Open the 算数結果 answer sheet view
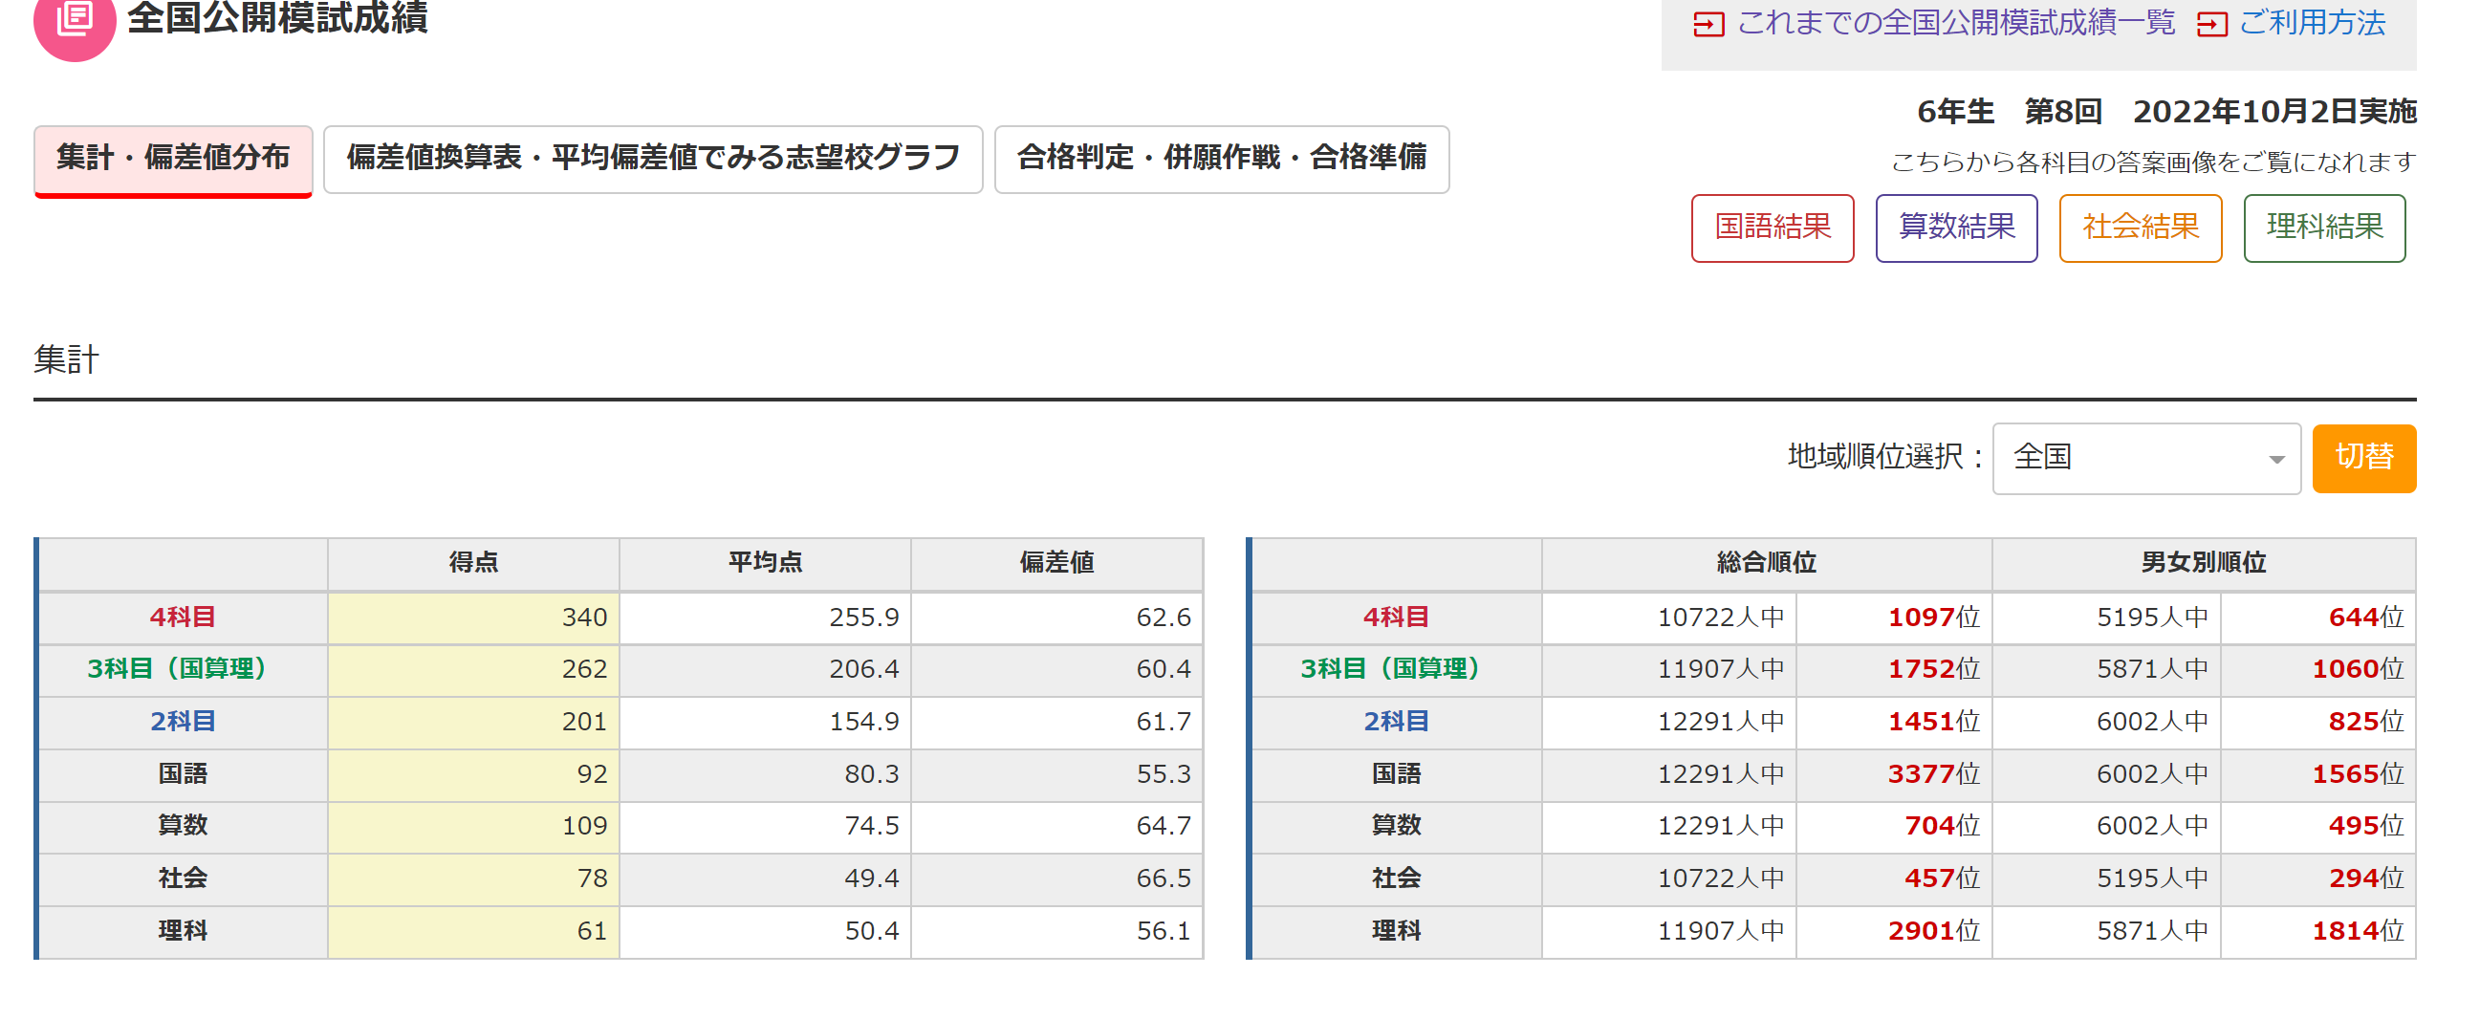The image size is (2480, 1019). tap(1955, 228)
